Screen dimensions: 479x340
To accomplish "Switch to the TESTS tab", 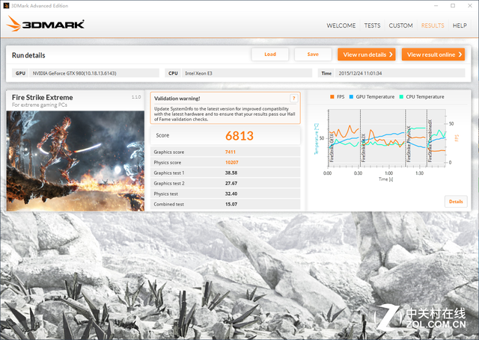I will pyautogui.click(x=372, y=25).
